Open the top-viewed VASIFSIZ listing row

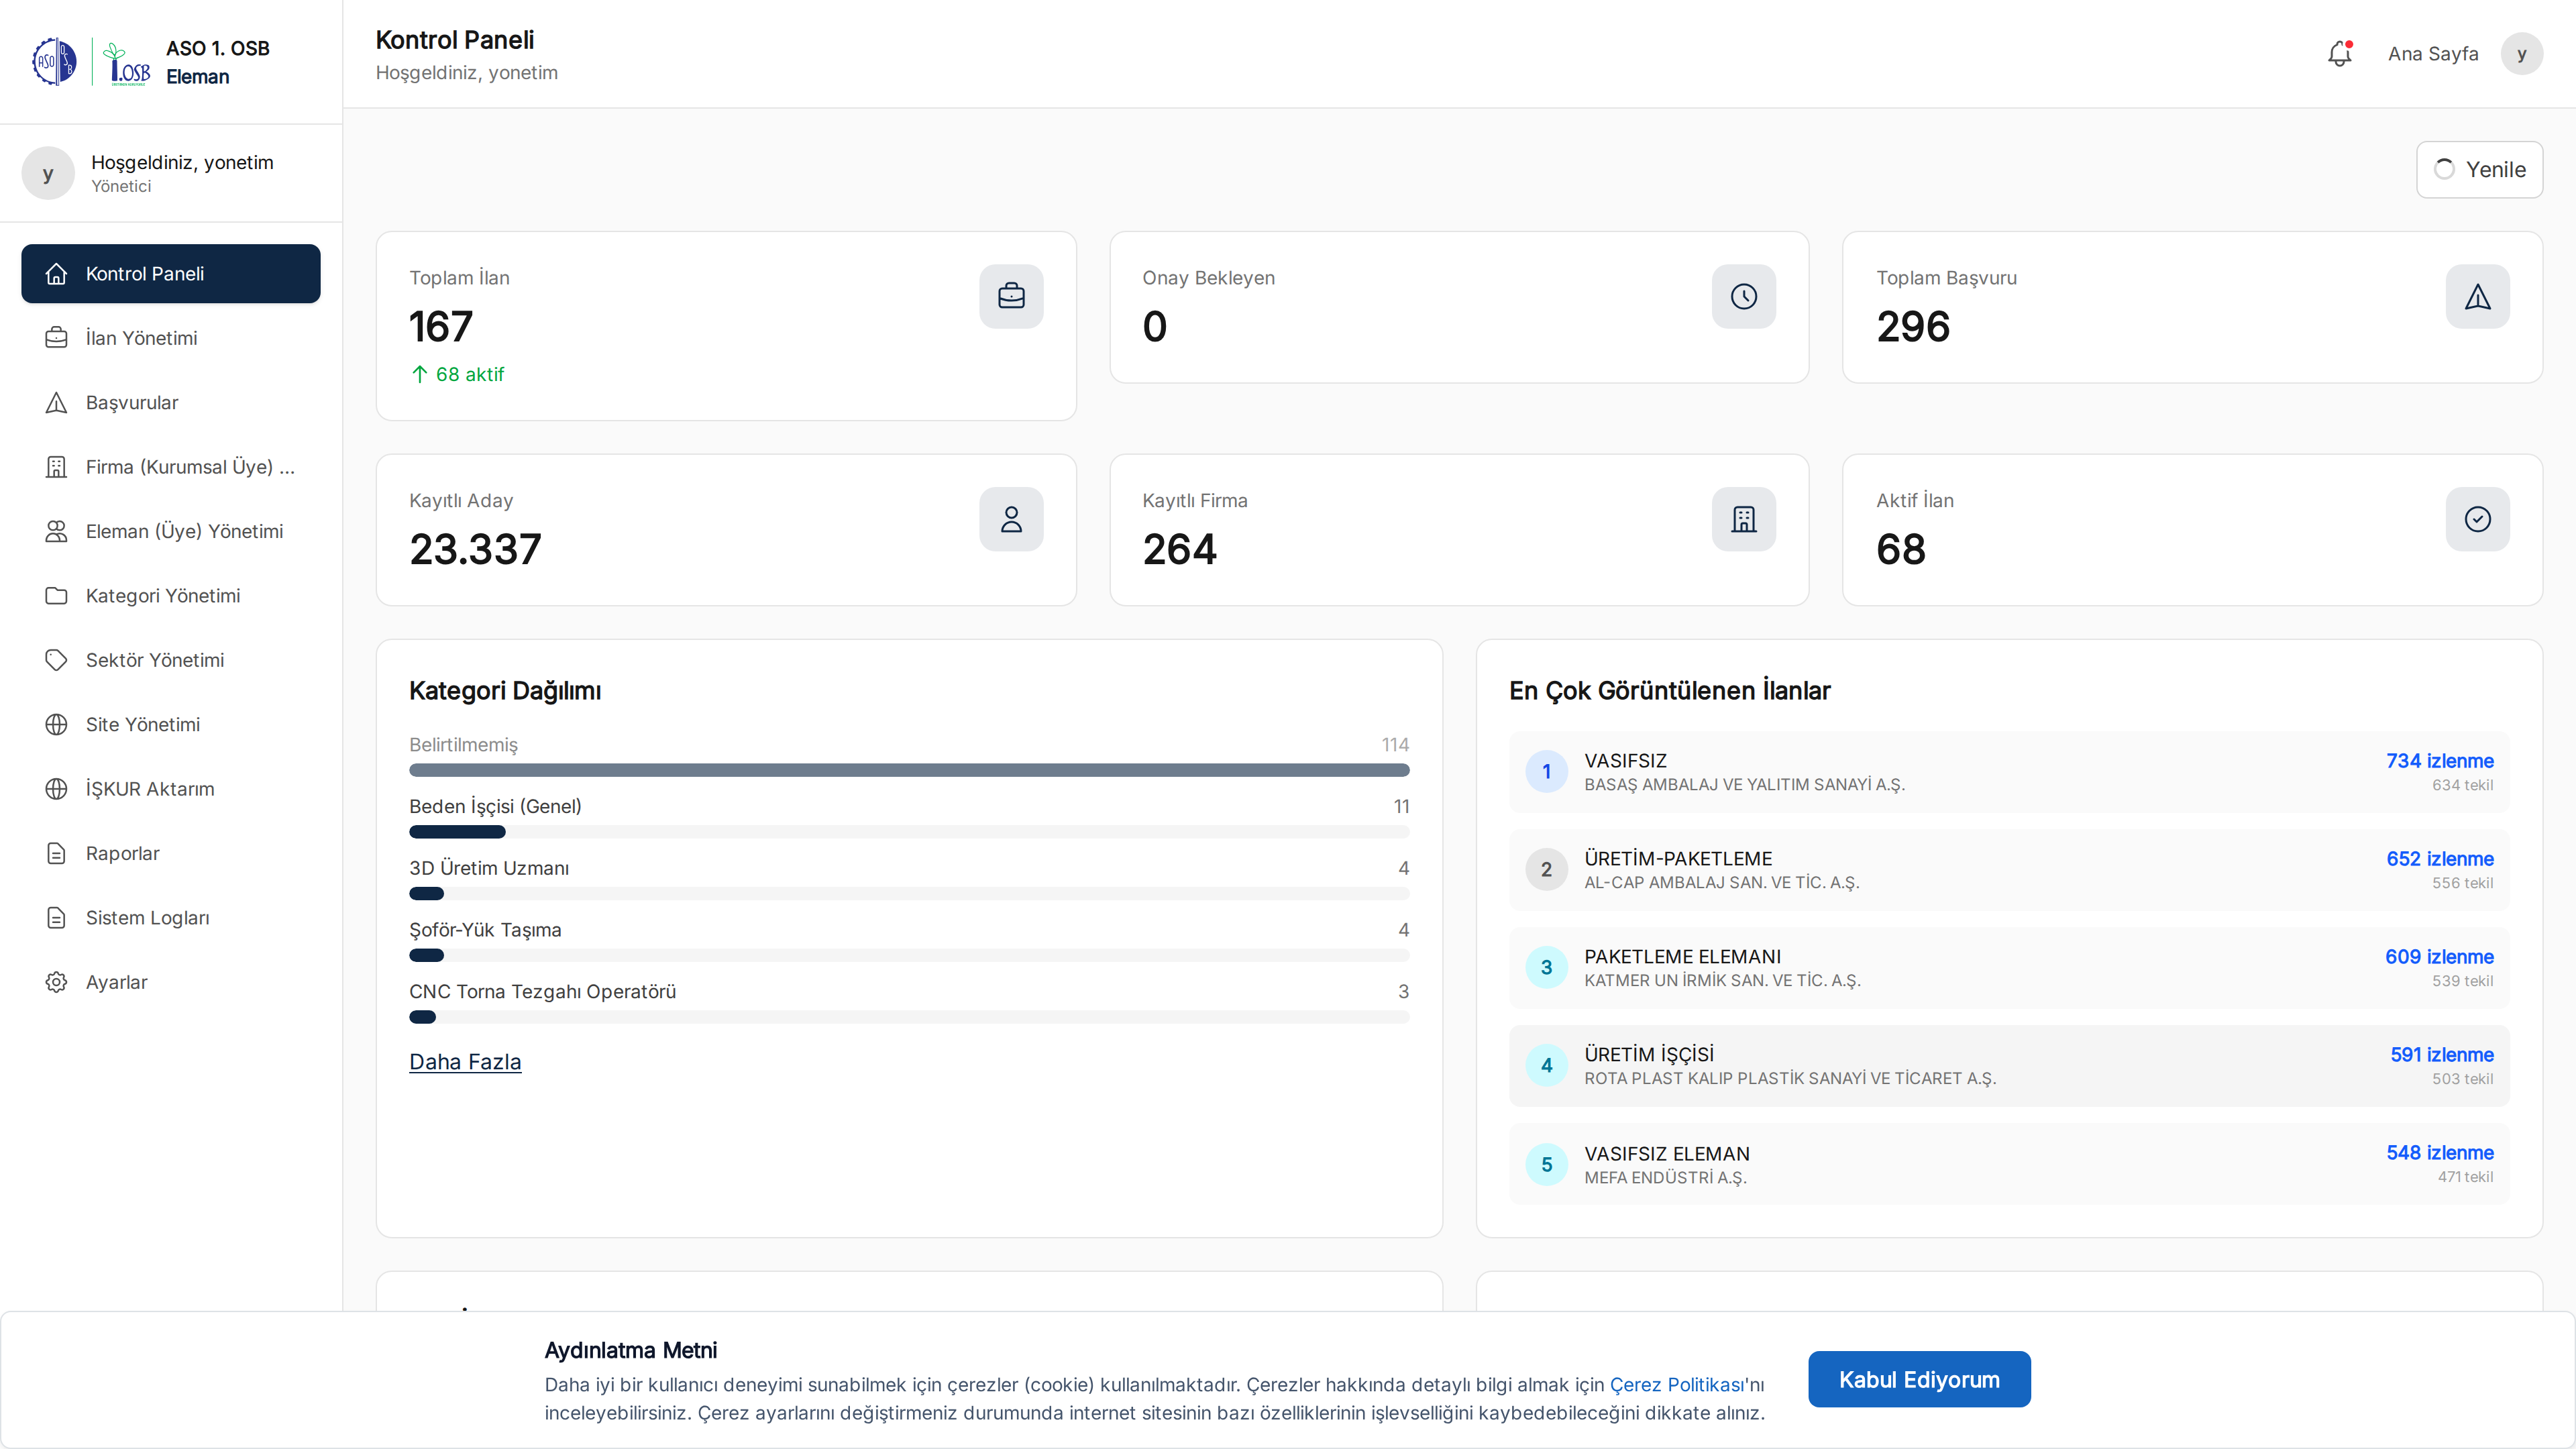2008,772
